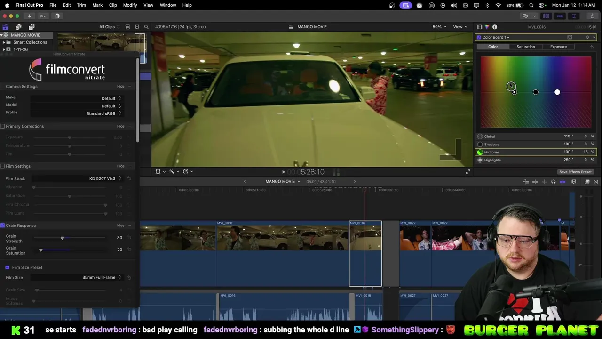Image resolution: width=602 pixels, height=339 pixels.
Task: Expand the Smart Collections folder
Action: (x=4, y=42)
